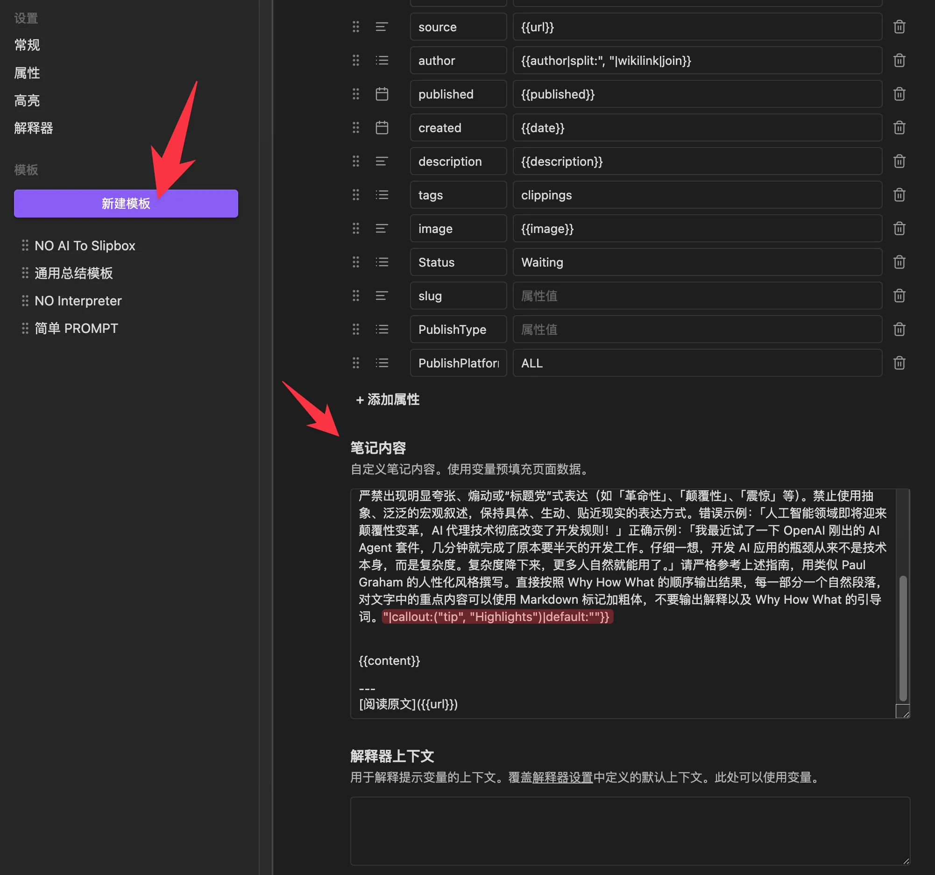The height and width of the screenshot is (875, 935).
Task: Open the 常规 settings section
Action: click(x=27, y=45)
